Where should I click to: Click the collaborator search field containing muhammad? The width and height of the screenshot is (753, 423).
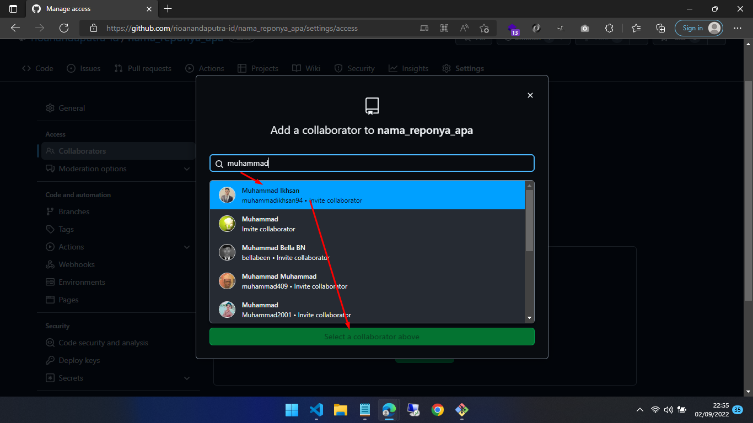pyautogui.click(x=372, y=163)
